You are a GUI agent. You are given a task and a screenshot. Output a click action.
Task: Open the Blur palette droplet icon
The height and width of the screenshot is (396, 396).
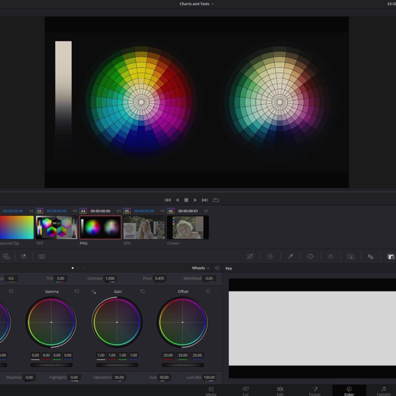(x=371, y=256)
